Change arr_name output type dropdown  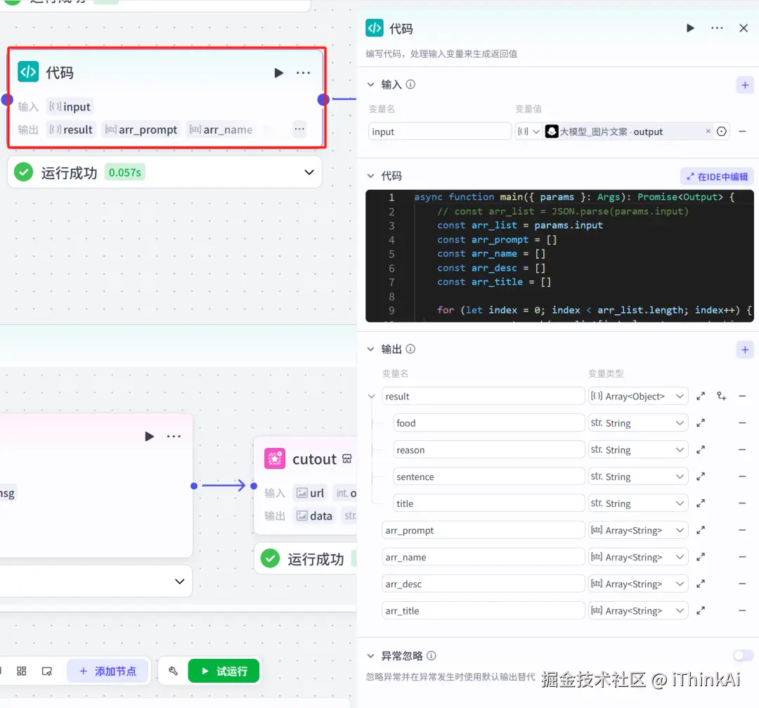click(638, 557)
